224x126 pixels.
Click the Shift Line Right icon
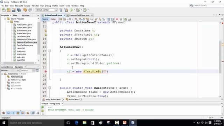coord(112,19)
